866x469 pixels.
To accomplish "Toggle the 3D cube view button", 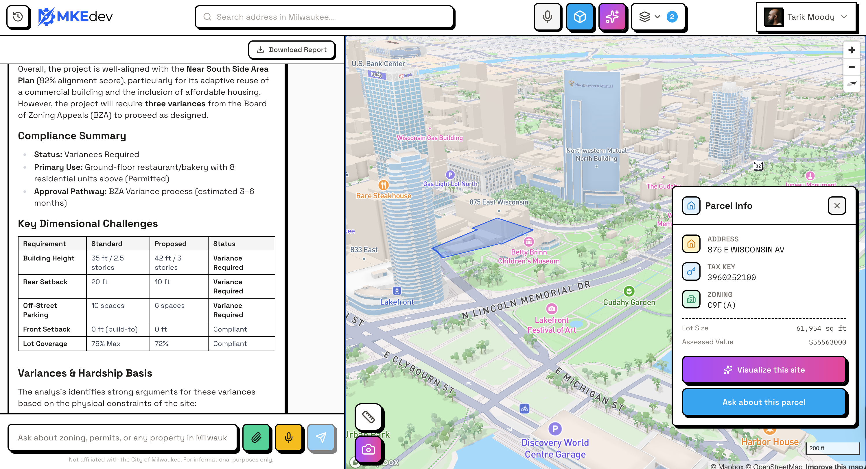I will [580, 17].
